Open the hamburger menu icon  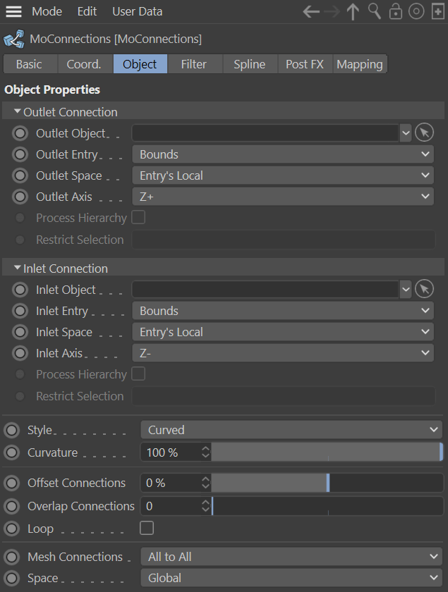[13, 12]
